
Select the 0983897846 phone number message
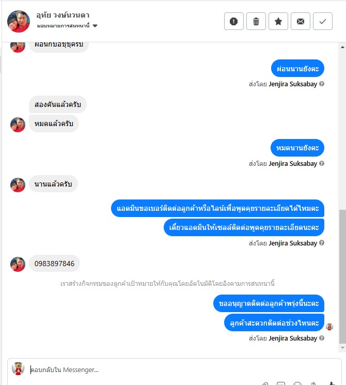click(x=54, y=264)
